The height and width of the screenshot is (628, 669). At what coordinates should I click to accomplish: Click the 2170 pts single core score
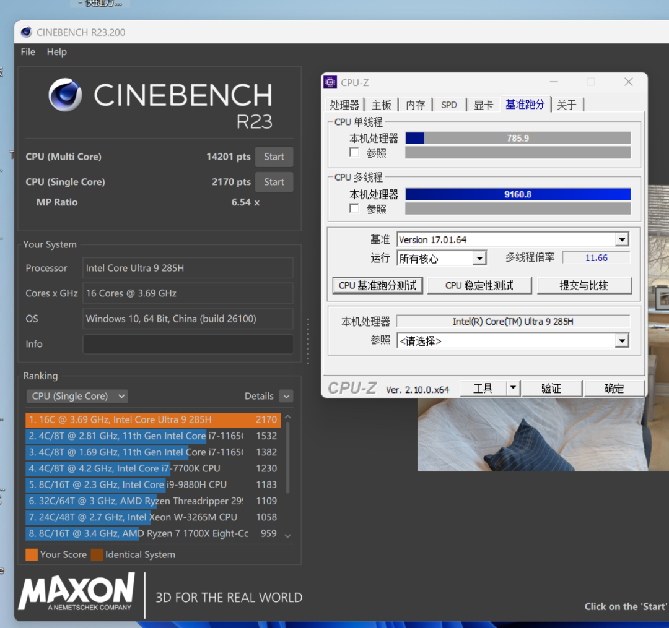tap(231, 182)
